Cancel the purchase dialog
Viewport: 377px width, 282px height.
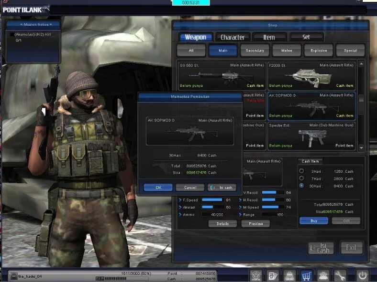point(190,188)
